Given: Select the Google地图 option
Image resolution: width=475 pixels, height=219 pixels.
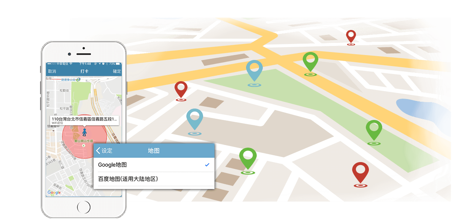Looking at the screenshot, I should click(154, 165).
